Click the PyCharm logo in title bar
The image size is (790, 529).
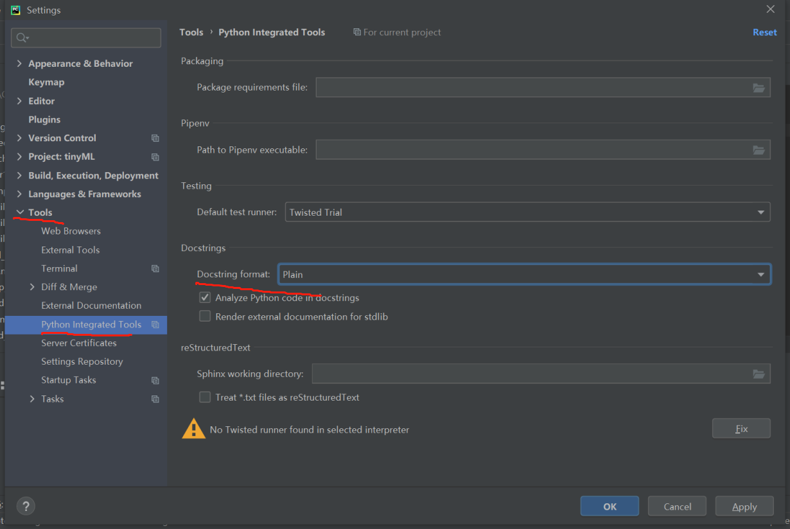coord(15,10)
